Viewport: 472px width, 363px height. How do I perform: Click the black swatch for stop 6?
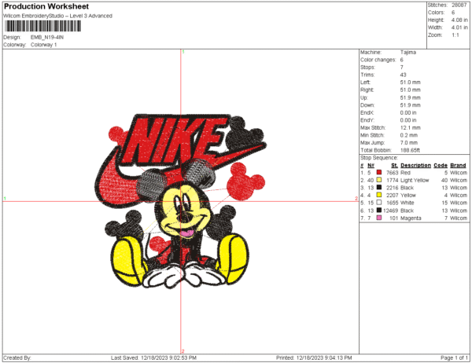pyautogui.click(x=379, y=211)
